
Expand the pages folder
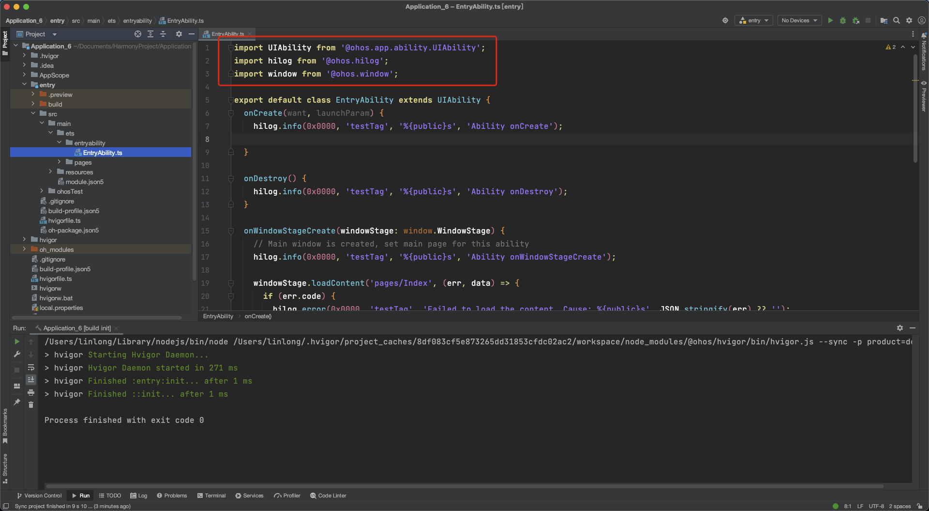(59, 162)
